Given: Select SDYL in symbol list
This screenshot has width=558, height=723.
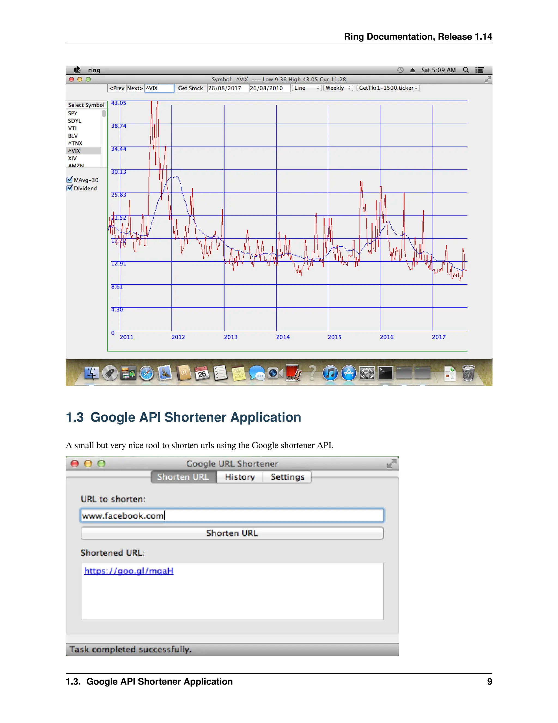Looking at the screenshot, I should 84,121.
